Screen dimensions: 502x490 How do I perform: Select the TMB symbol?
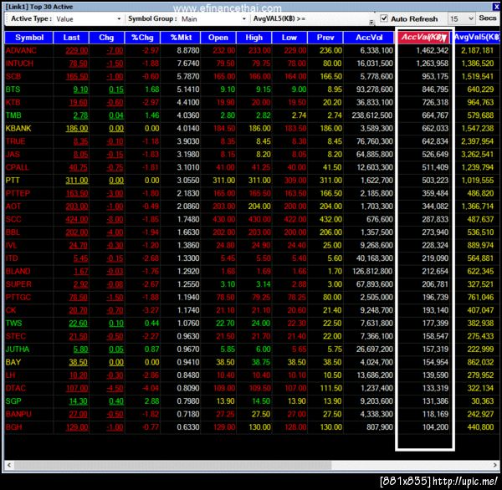(x=13, y=115)
